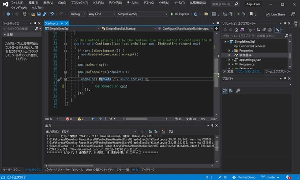Click the browser refresh icon in the toolbar
Screen dimensions: 300x180
click(x=195, y=14)
